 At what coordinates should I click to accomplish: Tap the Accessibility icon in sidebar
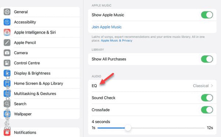(x=7, y=22)
